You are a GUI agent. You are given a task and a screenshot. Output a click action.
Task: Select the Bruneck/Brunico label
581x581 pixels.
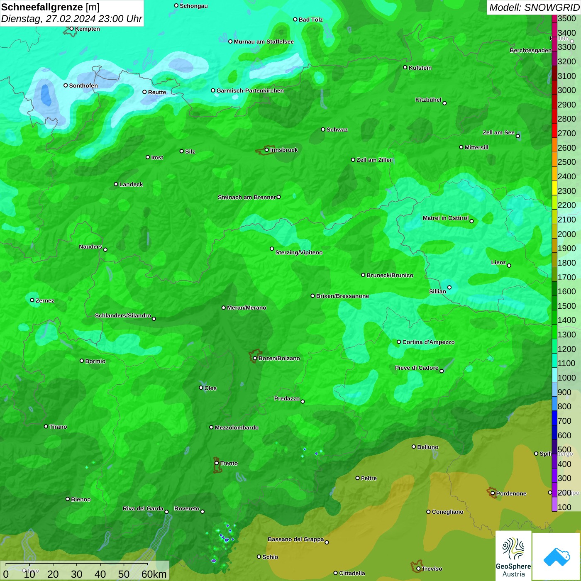390,275
